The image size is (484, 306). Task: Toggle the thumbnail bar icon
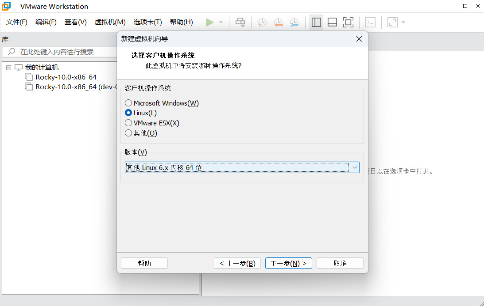(332, 22)
